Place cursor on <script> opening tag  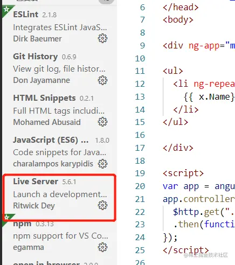point(183,173)
